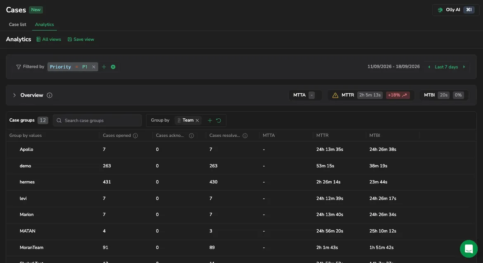Image resolution: width=483 pixels, height=263 pixels.
Task: Click demo MTTR value 53m 15s
Action: point(325,166)
